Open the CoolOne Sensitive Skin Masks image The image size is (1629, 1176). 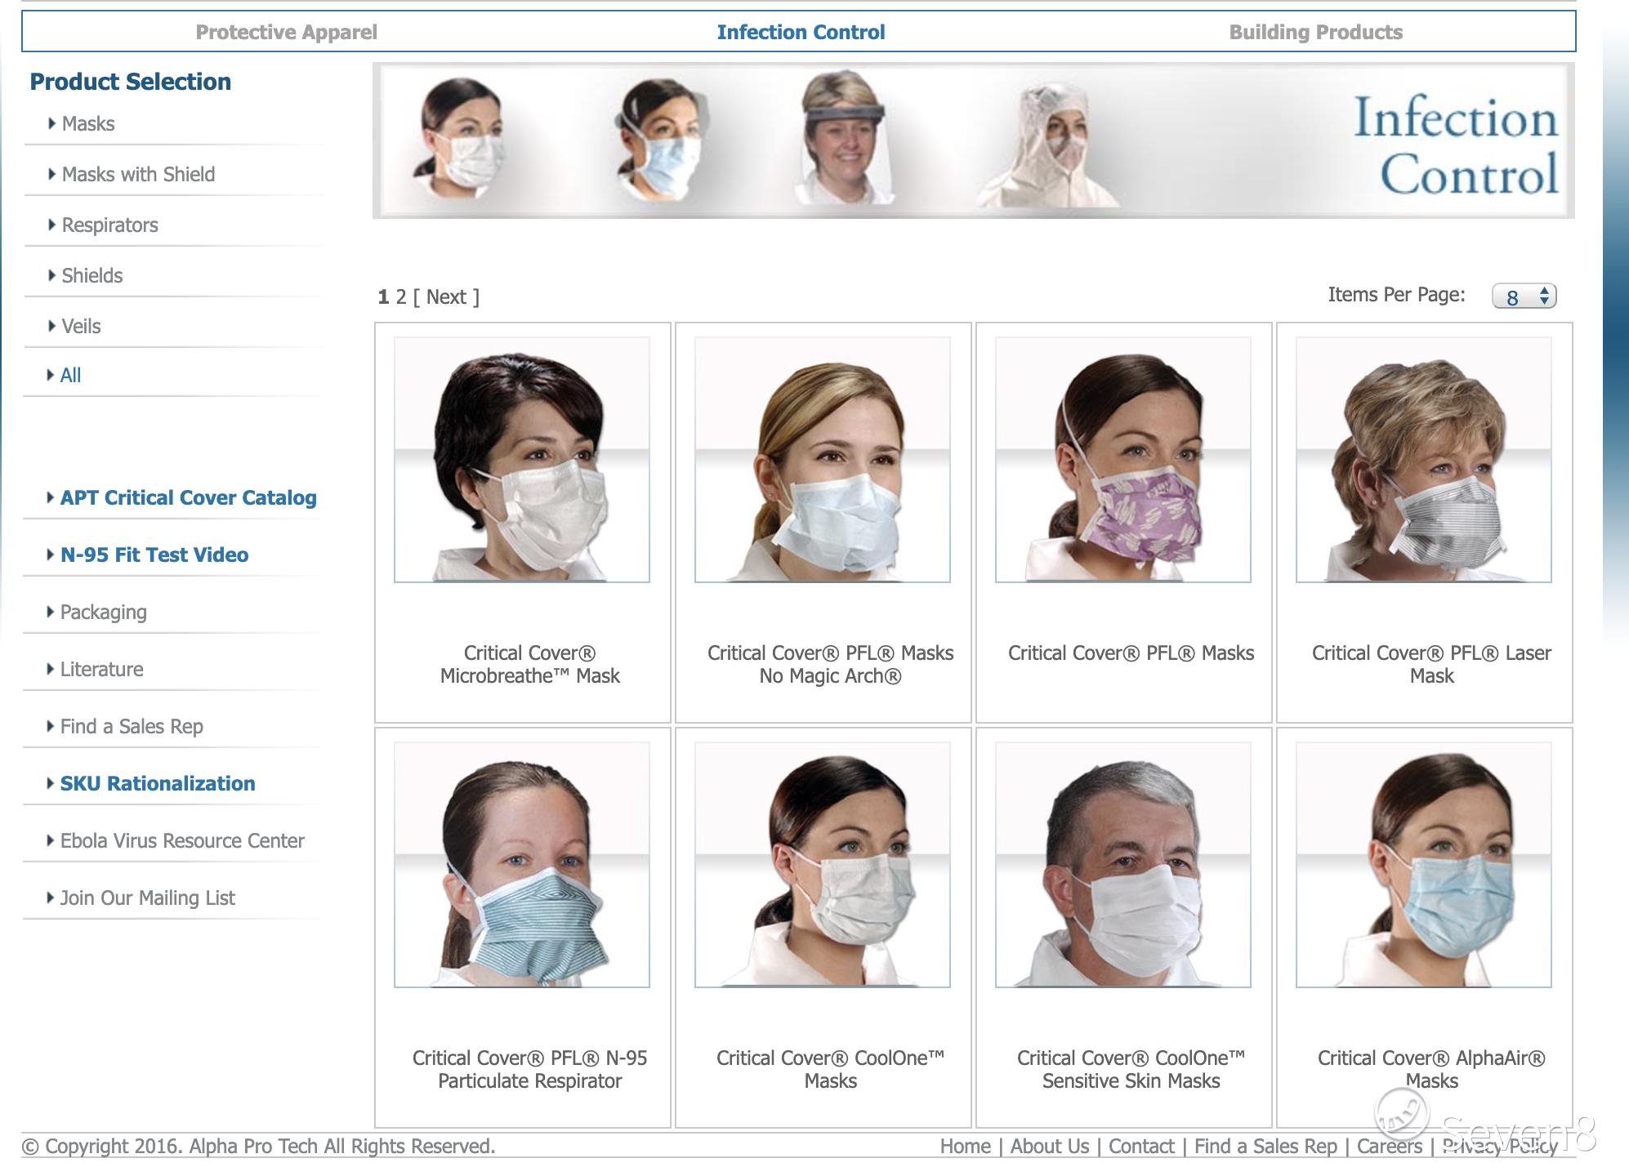pos(1122,865)
